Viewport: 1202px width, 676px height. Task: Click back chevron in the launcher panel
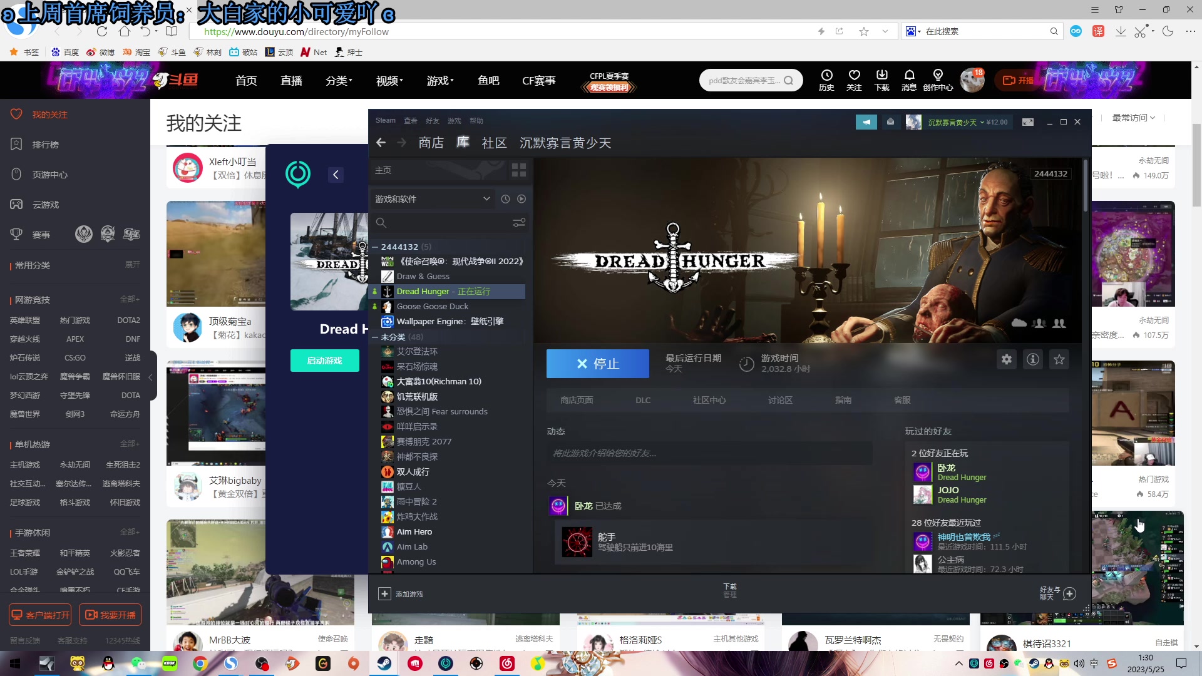(336, 175)
